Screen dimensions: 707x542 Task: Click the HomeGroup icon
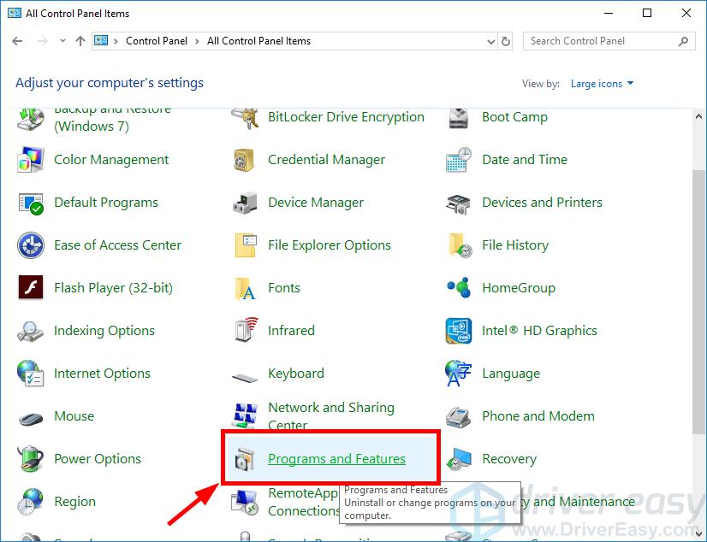click(x=459, y=287)
